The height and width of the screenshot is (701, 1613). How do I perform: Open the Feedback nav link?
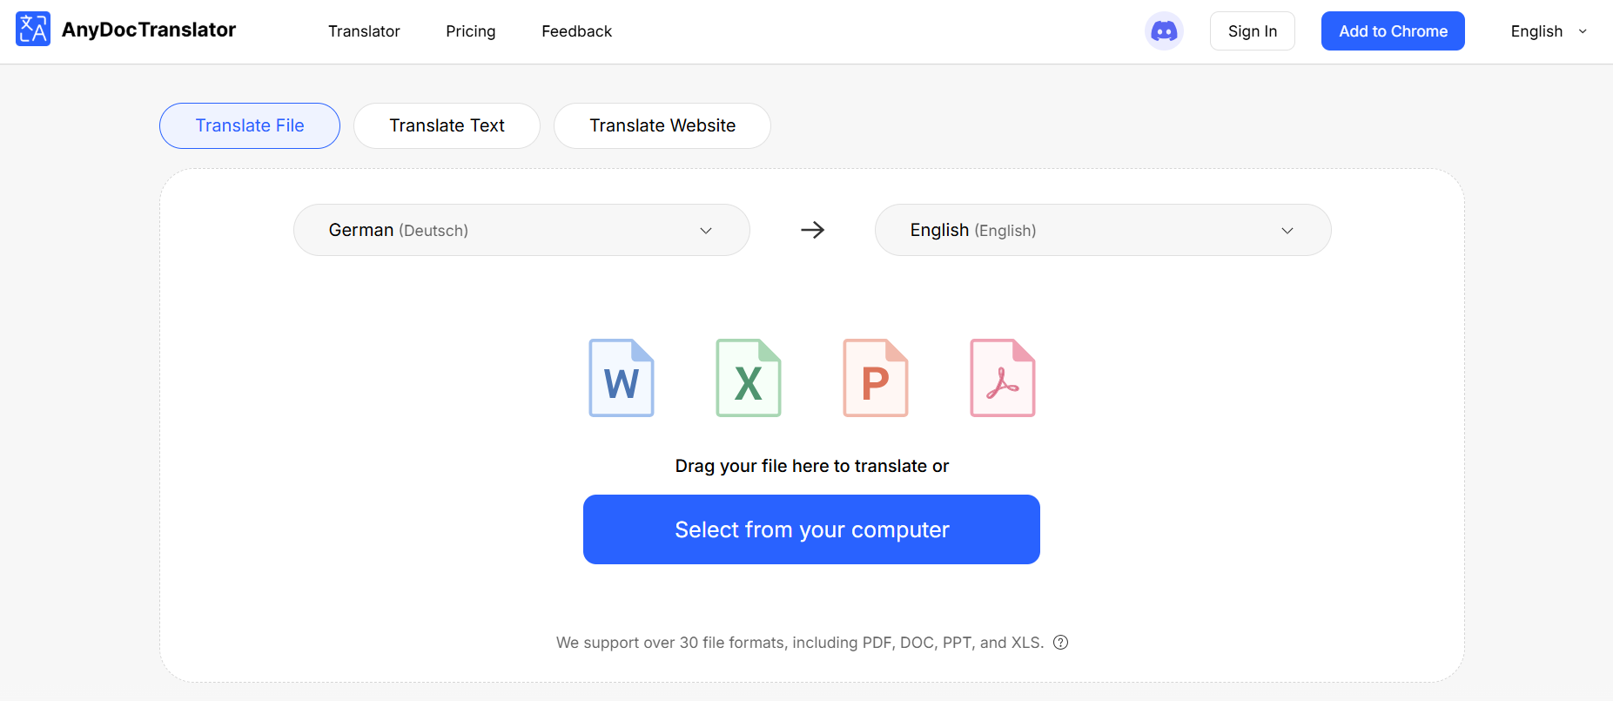coord(576,31)
